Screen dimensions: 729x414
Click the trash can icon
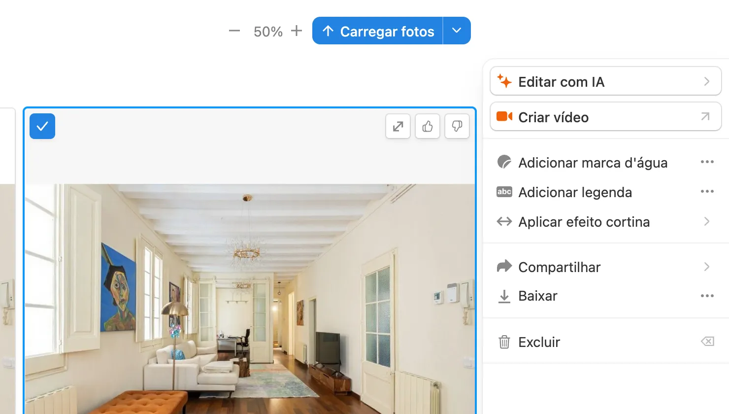[504, 342]
